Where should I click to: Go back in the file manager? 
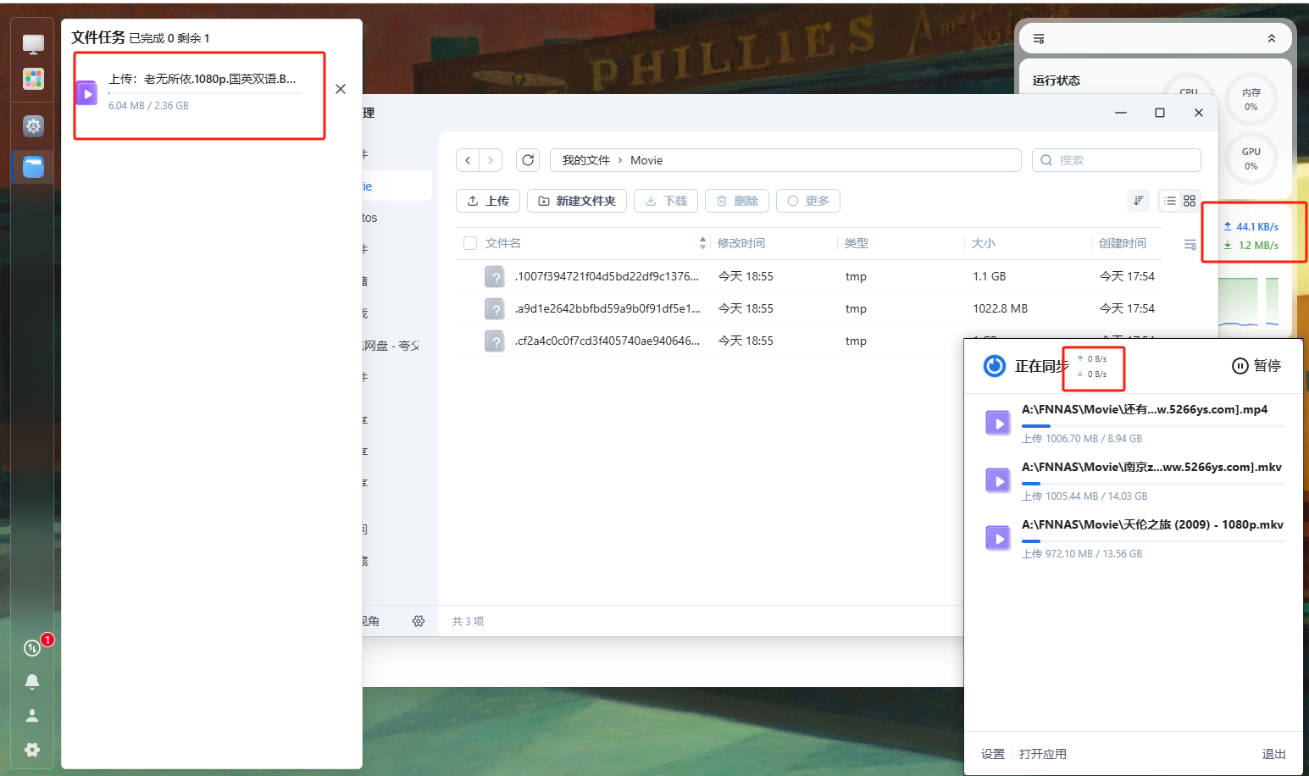[468, 160]
